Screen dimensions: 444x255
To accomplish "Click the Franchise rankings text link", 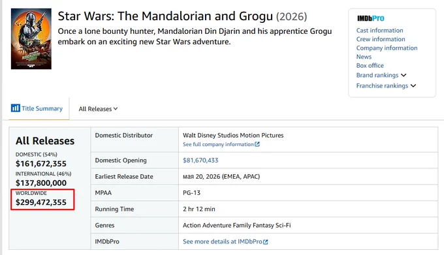I will click(382, 85).
